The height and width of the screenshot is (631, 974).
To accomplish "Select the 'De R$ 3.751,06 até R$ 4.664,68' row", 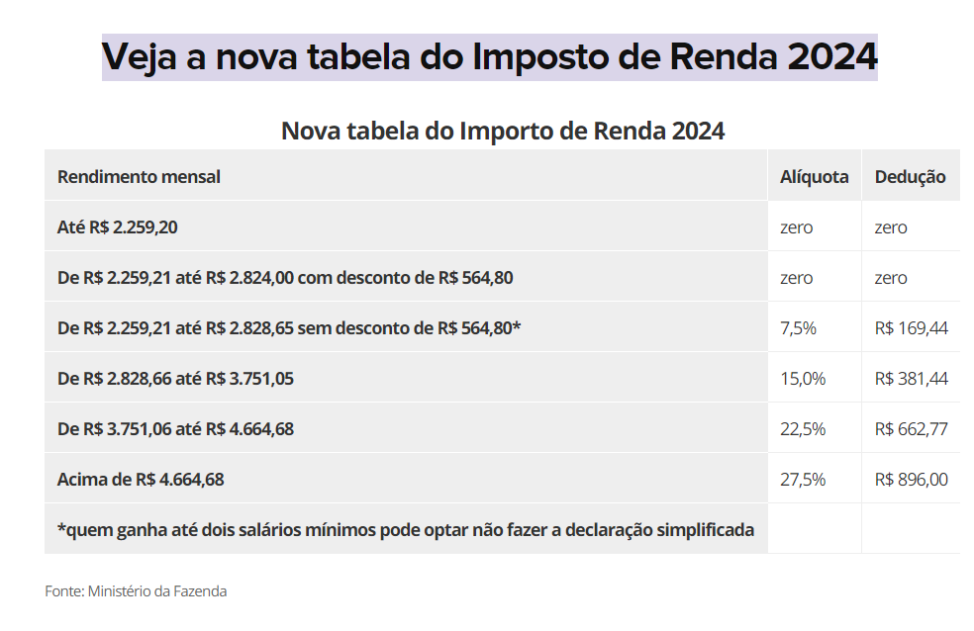I will (x=175, y=429).
